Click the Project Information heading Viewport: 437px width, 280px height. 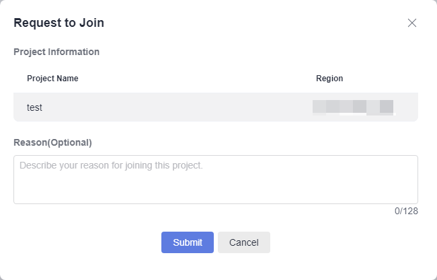(56, 52)
